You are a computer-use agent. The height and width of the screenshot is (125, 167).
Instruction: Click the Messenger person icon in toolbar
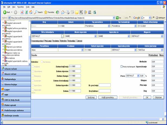(x=94, y=12)
